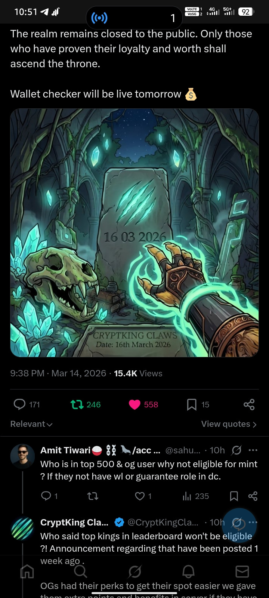
Task: Tap the 15.4K Views link
Action: [138, 373]
